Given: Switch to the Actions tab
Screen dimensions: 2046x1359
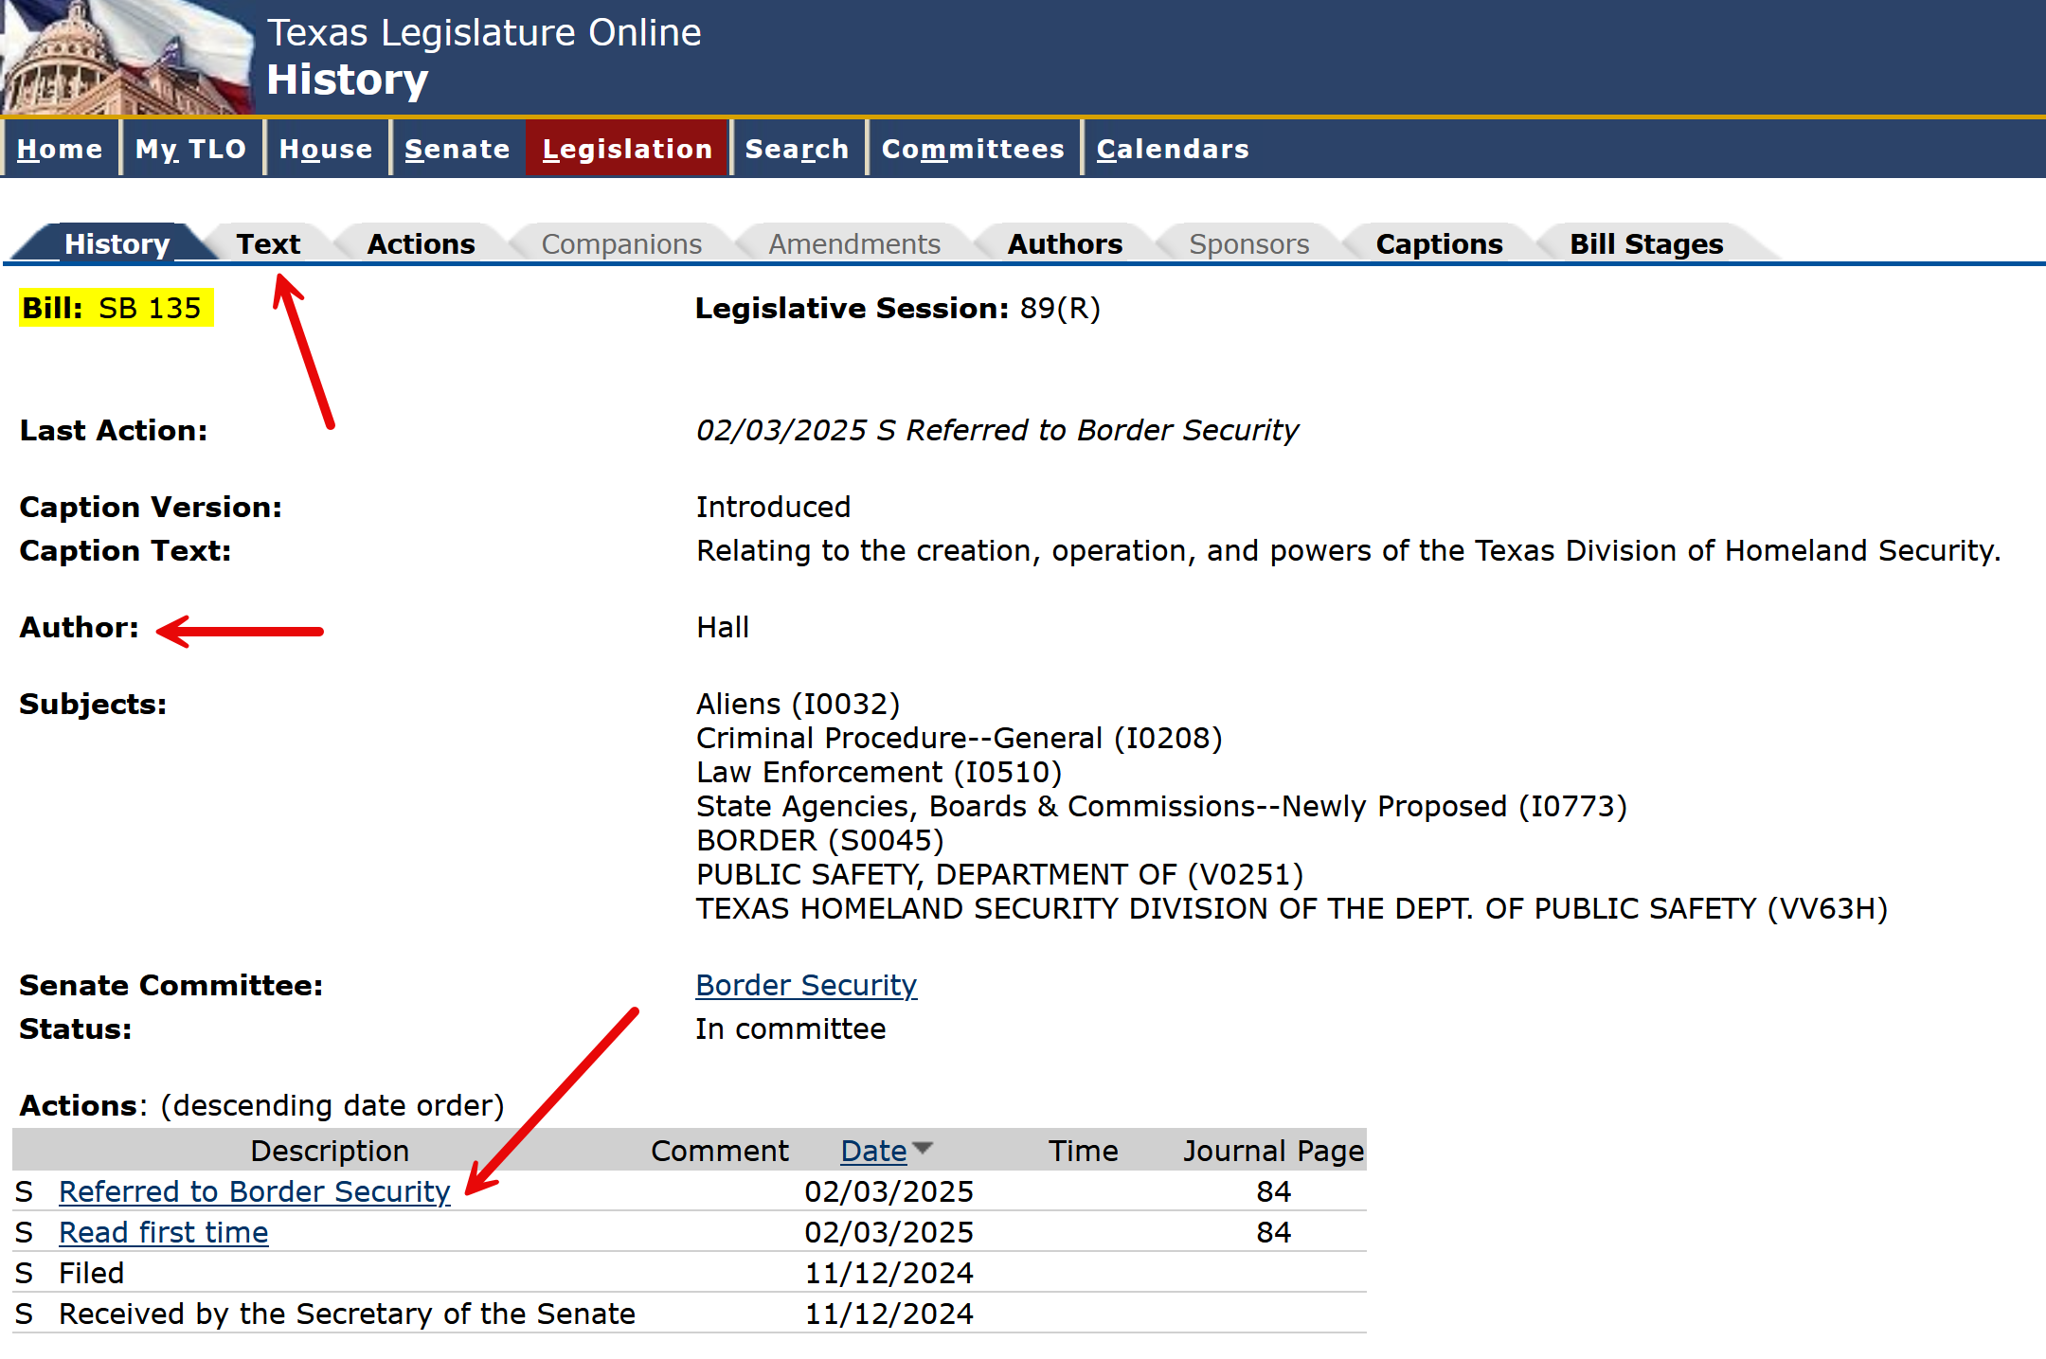Looking at the screenshot, I should pyautogui.click(x=421, y=243).
